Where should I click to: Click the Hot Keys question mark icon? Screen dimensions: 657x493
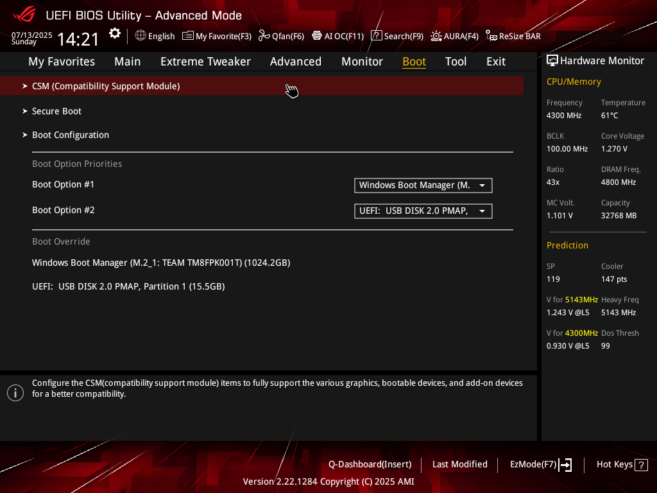(641, 465)
